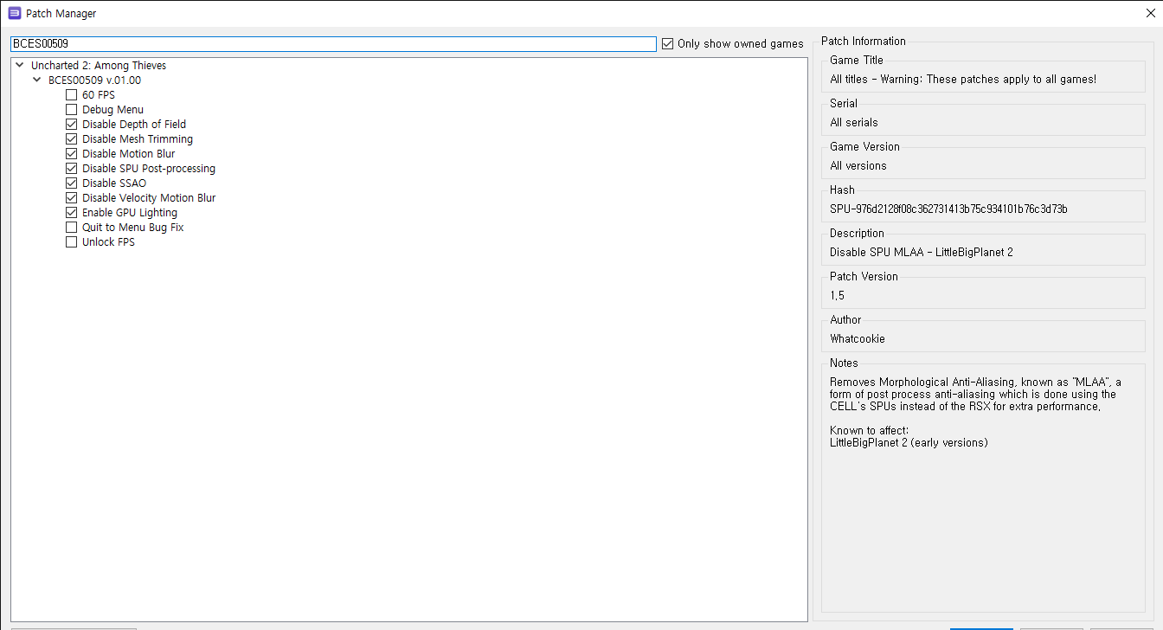Click the Notes text about MLAA removal

pos(975,394)
